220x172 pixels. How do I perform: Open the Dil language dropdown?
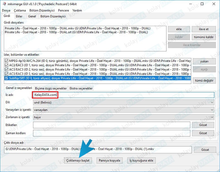point(123,102)
